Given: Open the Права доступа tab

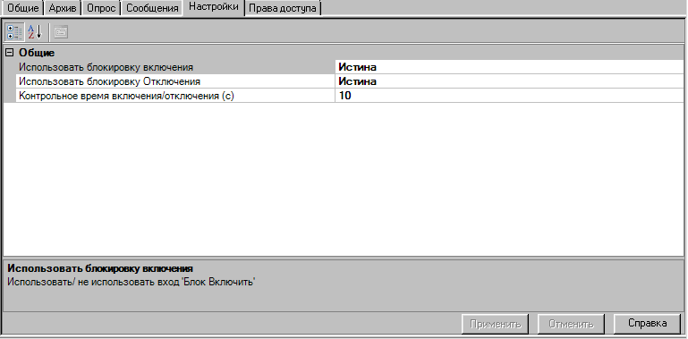Looking at the screenshot, I should point(283,8).
